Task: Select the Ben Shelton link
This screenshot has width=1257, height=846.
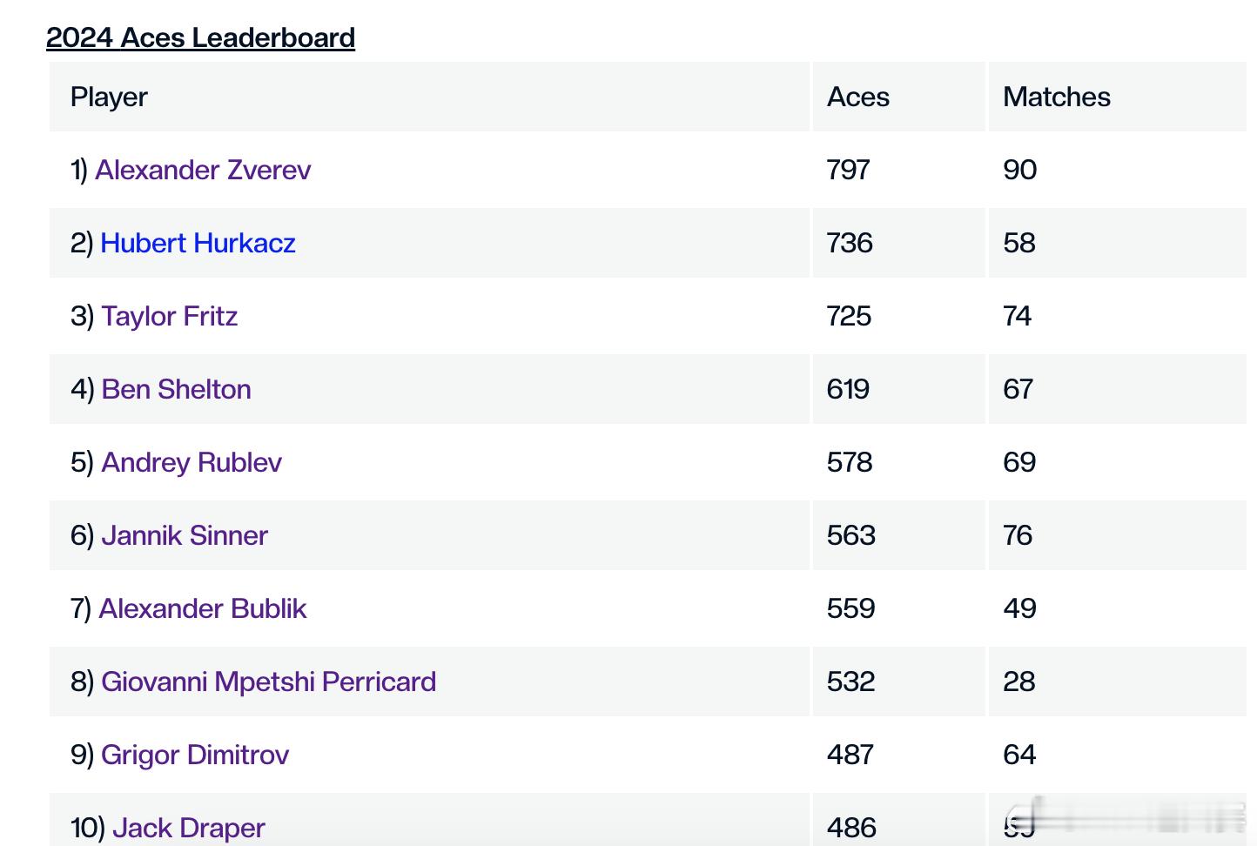Action: pyautogui.click(x=176, y=389)
